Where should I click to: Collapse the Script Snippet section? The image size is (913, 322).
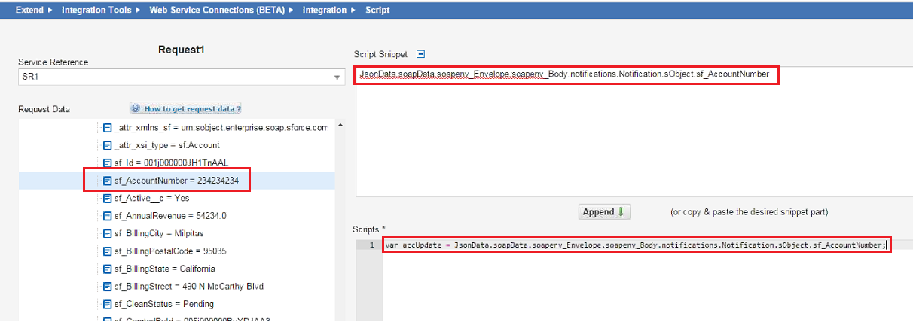[x=421, y=54]
